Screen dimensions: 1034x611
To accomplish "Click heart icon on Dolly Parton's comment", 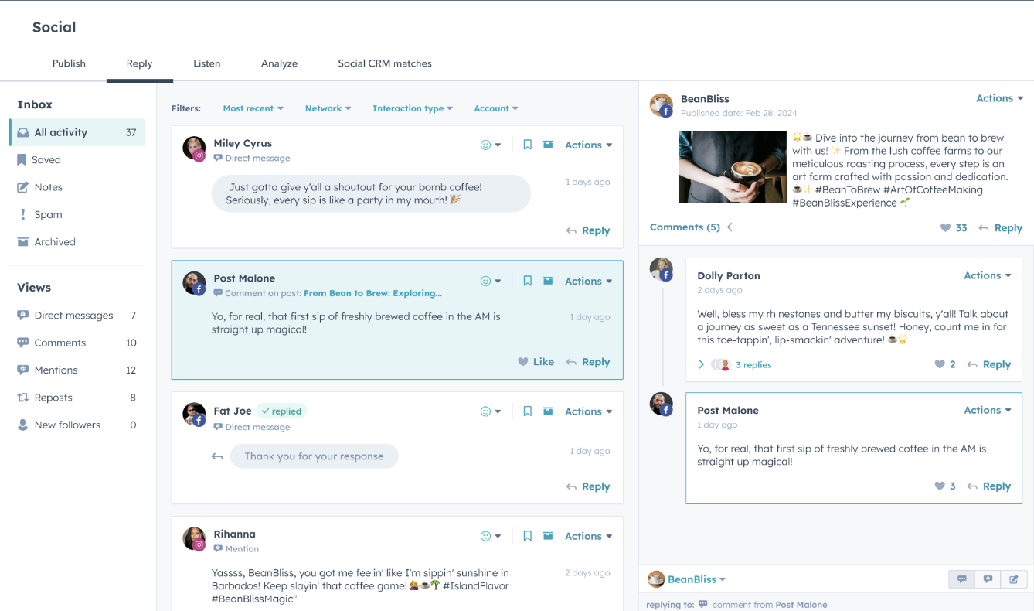I will tap(940, 364).
